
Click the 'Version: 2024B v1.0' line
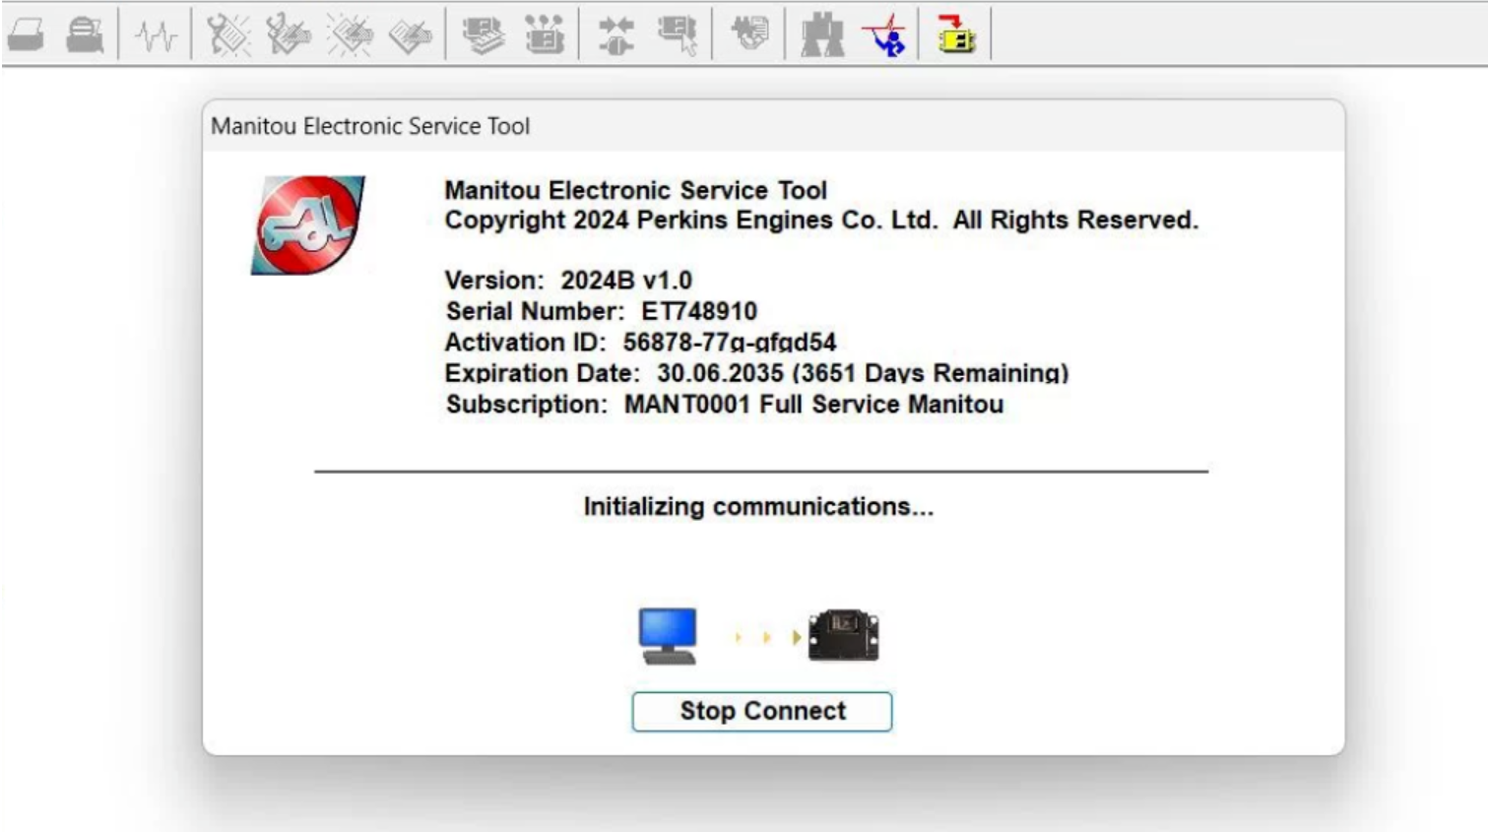[x=568, y=281]
